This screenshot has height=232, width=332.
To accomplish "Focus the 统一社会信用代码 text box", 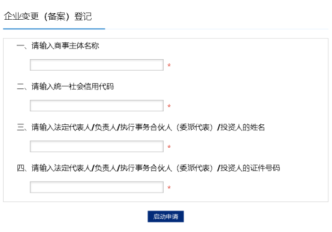I will click(96, 105).
